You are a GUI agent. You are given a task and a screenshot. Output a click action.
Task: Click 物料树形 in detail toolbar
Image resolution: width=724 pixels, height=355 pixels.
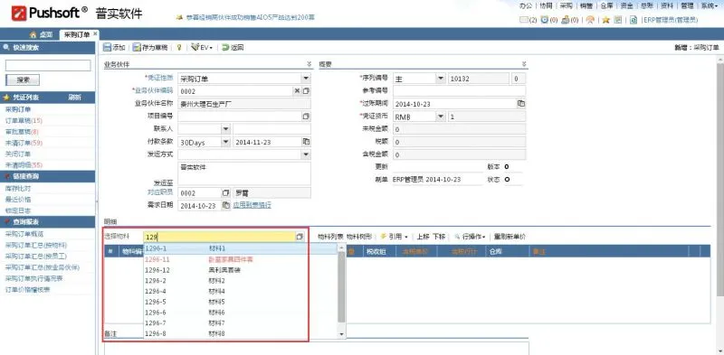click(x=359, y=237)
